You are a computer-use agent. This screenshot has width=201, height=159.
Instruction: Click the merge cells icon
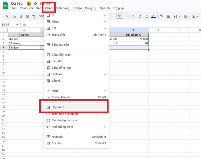point(175,16)
